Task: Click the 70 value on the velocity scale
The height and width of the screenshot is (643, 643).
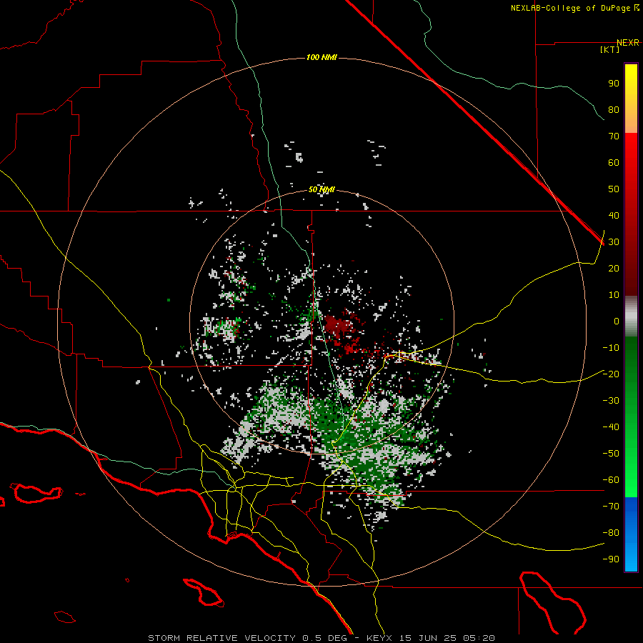Action: (x=614, y=136)
